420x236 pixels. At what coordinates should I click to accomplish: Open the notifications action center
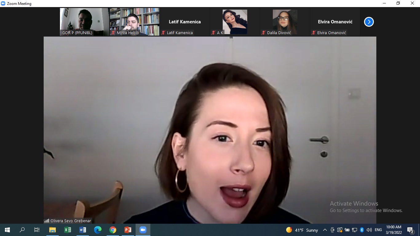(410, 230)
